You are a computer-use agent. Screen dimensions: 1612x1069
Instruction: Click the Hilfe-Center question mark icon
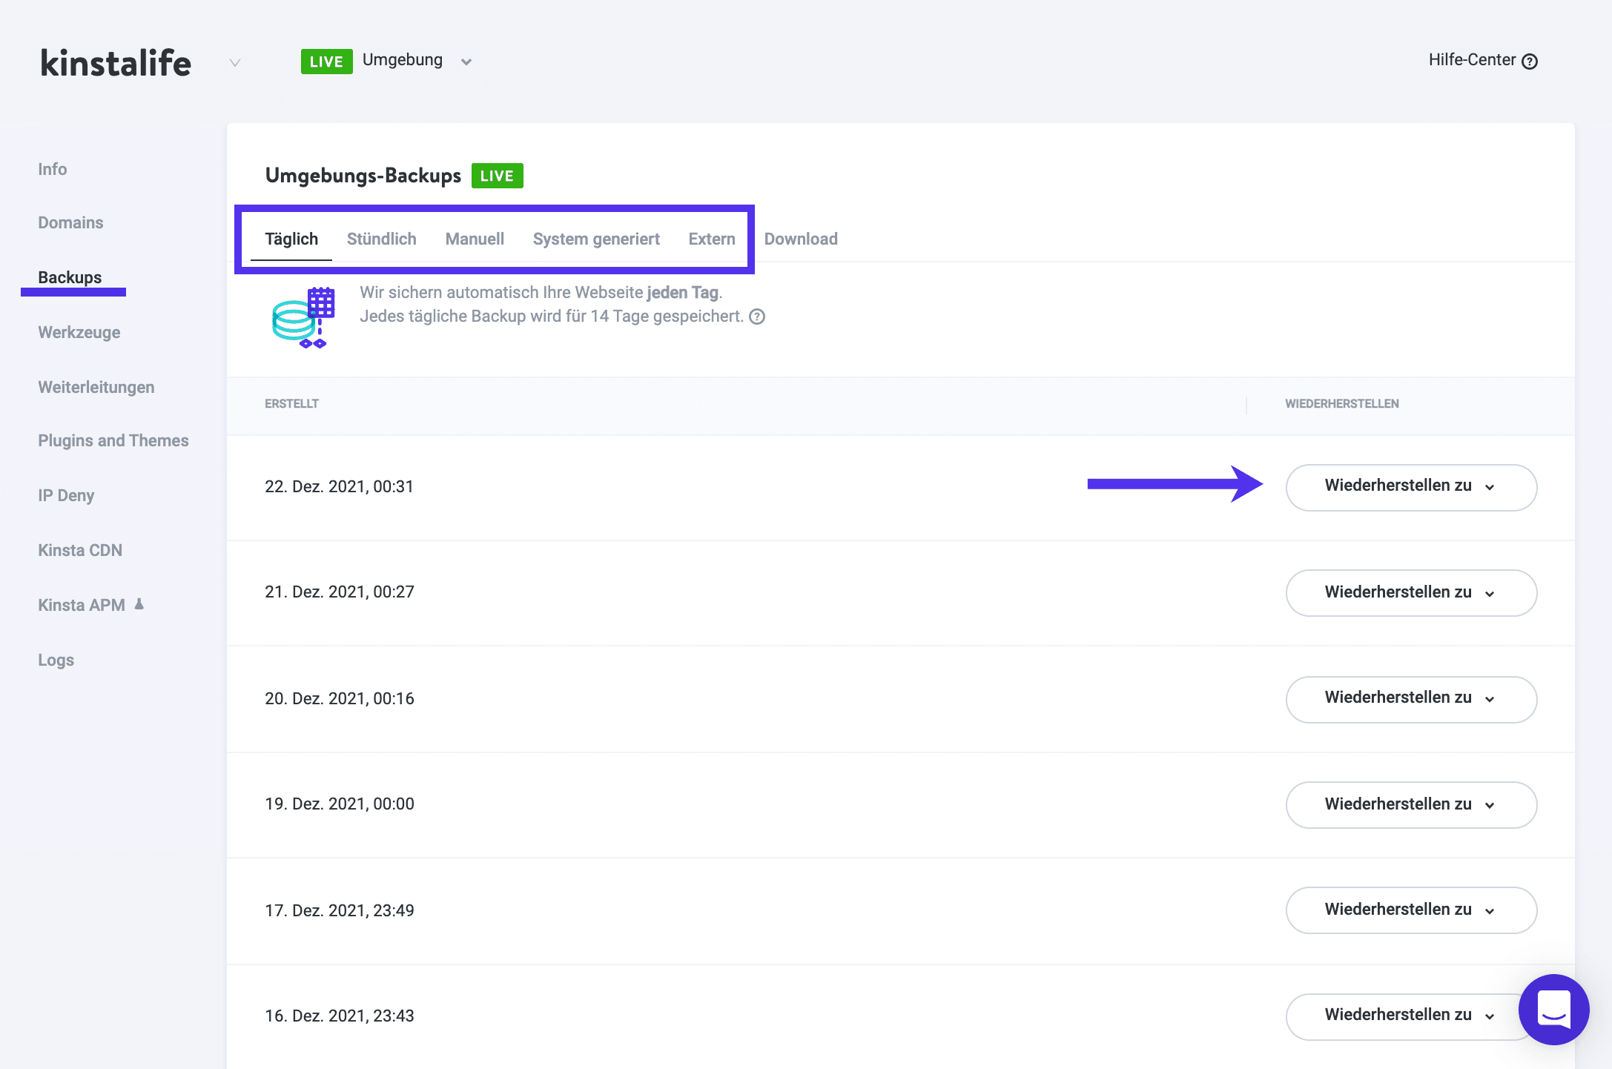coord(1530,61)
